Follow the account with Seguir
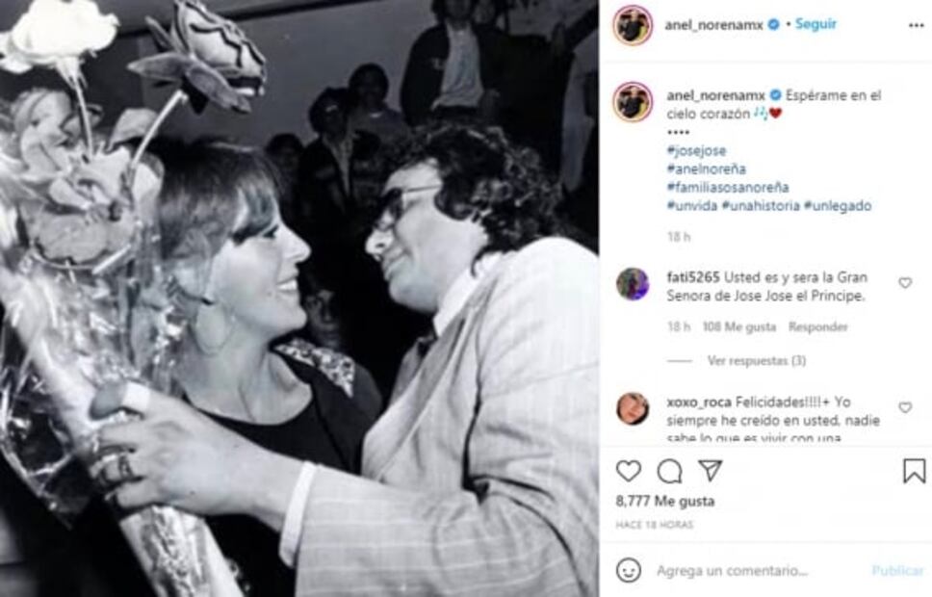Screen dimensions: 932x597 click(x=815, y=25)
